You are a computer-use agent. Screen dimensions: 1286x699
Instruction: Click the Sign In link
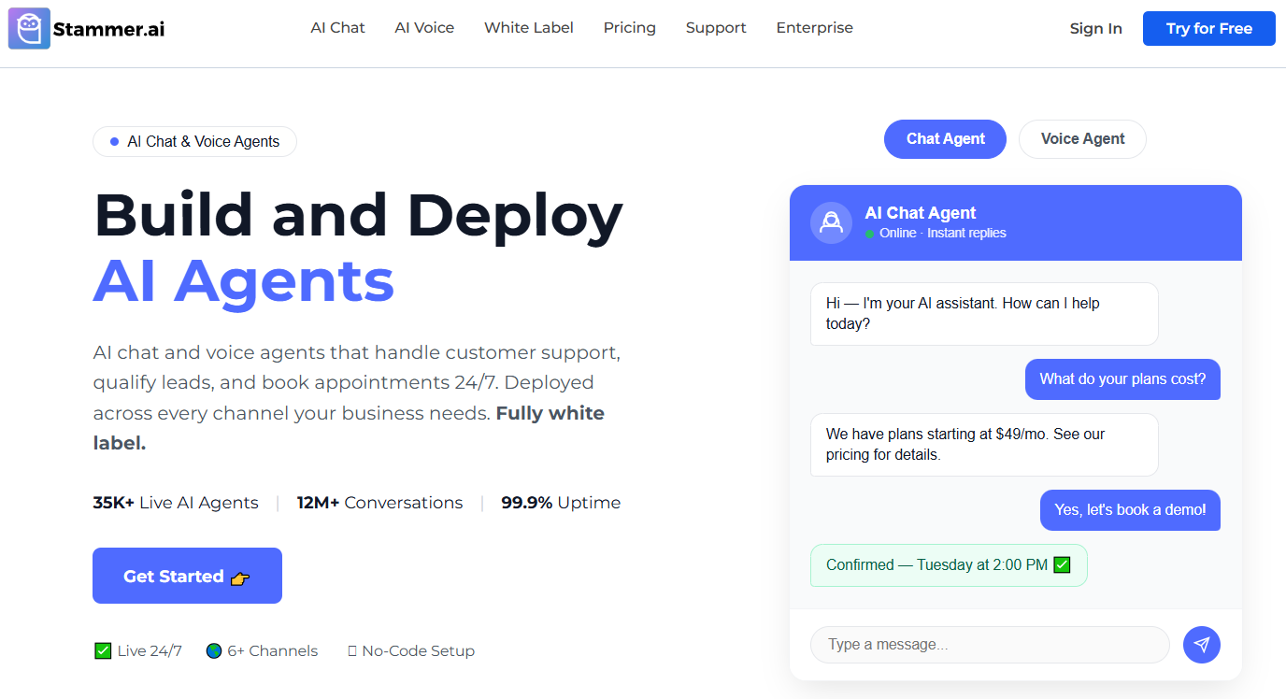[x=1096, y=29]
